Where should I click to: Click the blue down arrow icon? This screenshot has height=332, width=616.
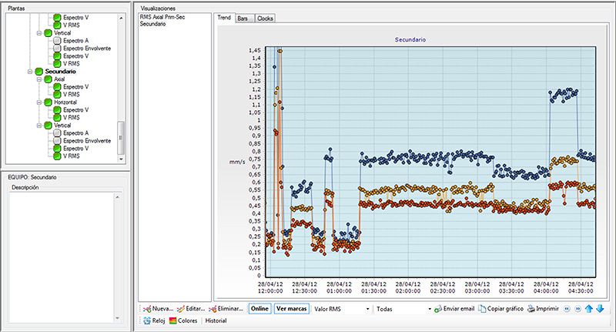(600, 309)
